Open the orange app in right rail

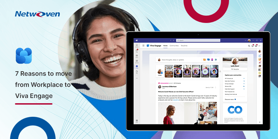(x=260, y=59)
